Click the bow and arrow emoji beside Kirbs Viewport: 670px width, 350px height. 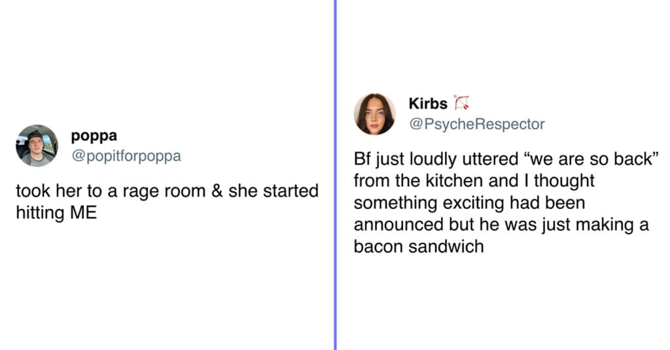coord(461,103)
